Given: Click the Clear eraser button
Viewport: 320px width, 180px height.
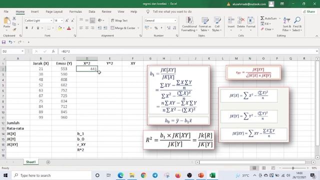Looking at the screenshot, I should pos(267,29).
